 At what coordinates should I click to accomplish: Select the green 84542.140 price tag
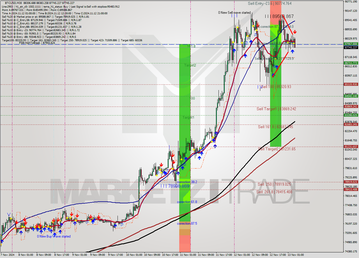351,96
